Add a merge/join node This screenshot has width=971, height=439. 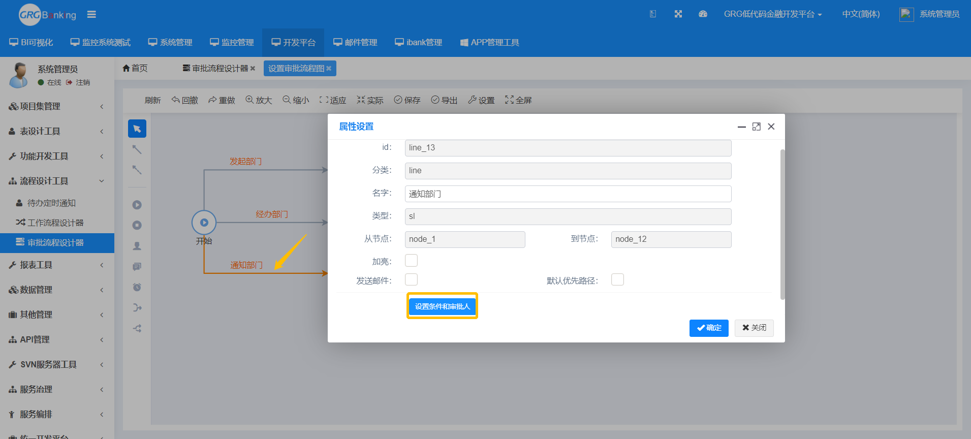point(137,308)
